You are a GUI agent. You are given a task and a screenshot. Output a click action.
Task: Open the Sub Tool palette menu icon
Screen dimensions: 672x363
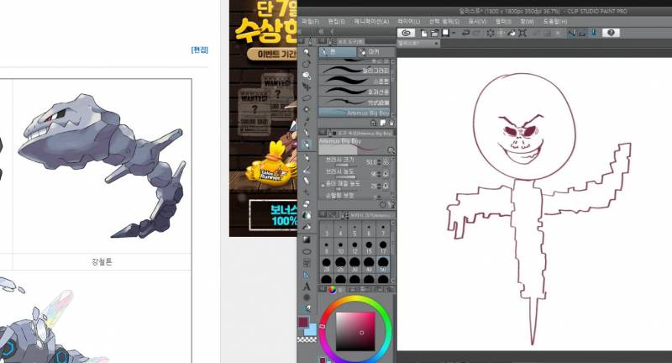click(x=323, y=41)
